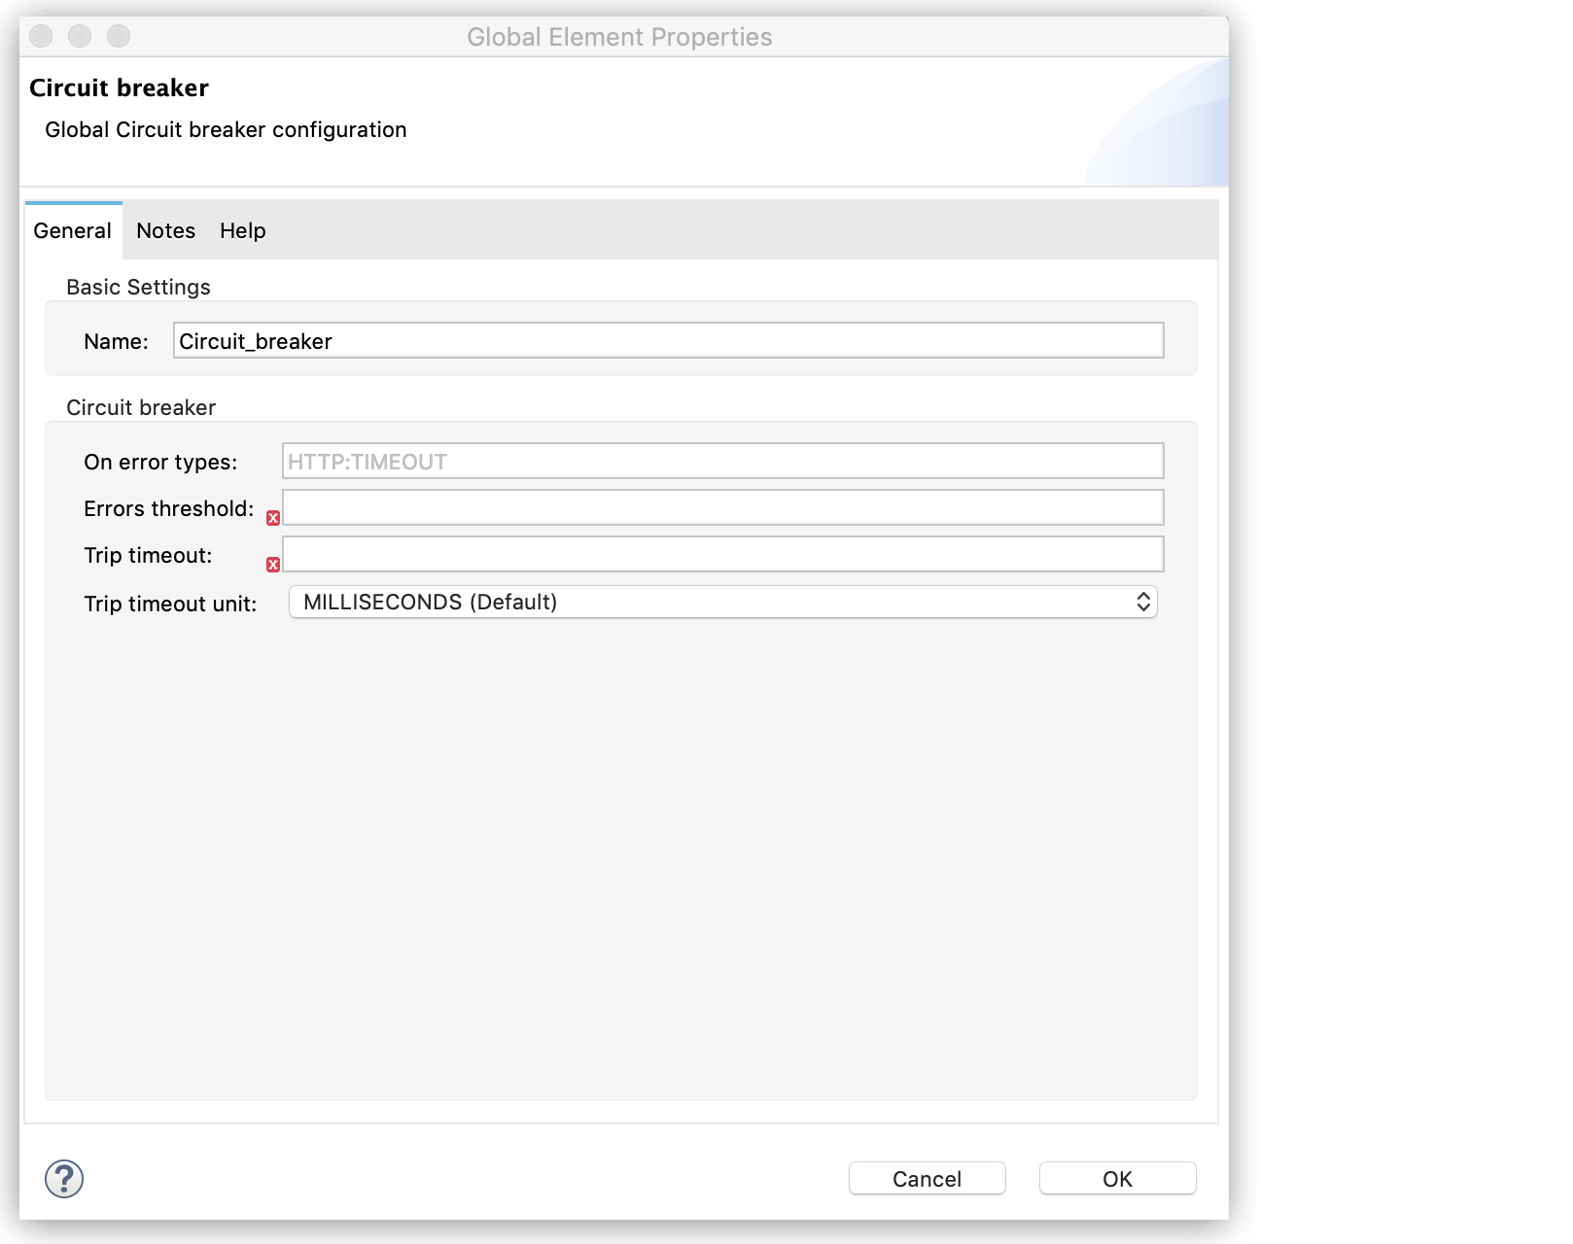1573x1244 pixels.
Task: Click the 'Basic Settings' group heading
Action: click(x=138, y=288)
